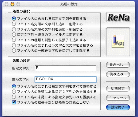Click the pencil App icon well

pyautogui.click(x=118, y=42)
